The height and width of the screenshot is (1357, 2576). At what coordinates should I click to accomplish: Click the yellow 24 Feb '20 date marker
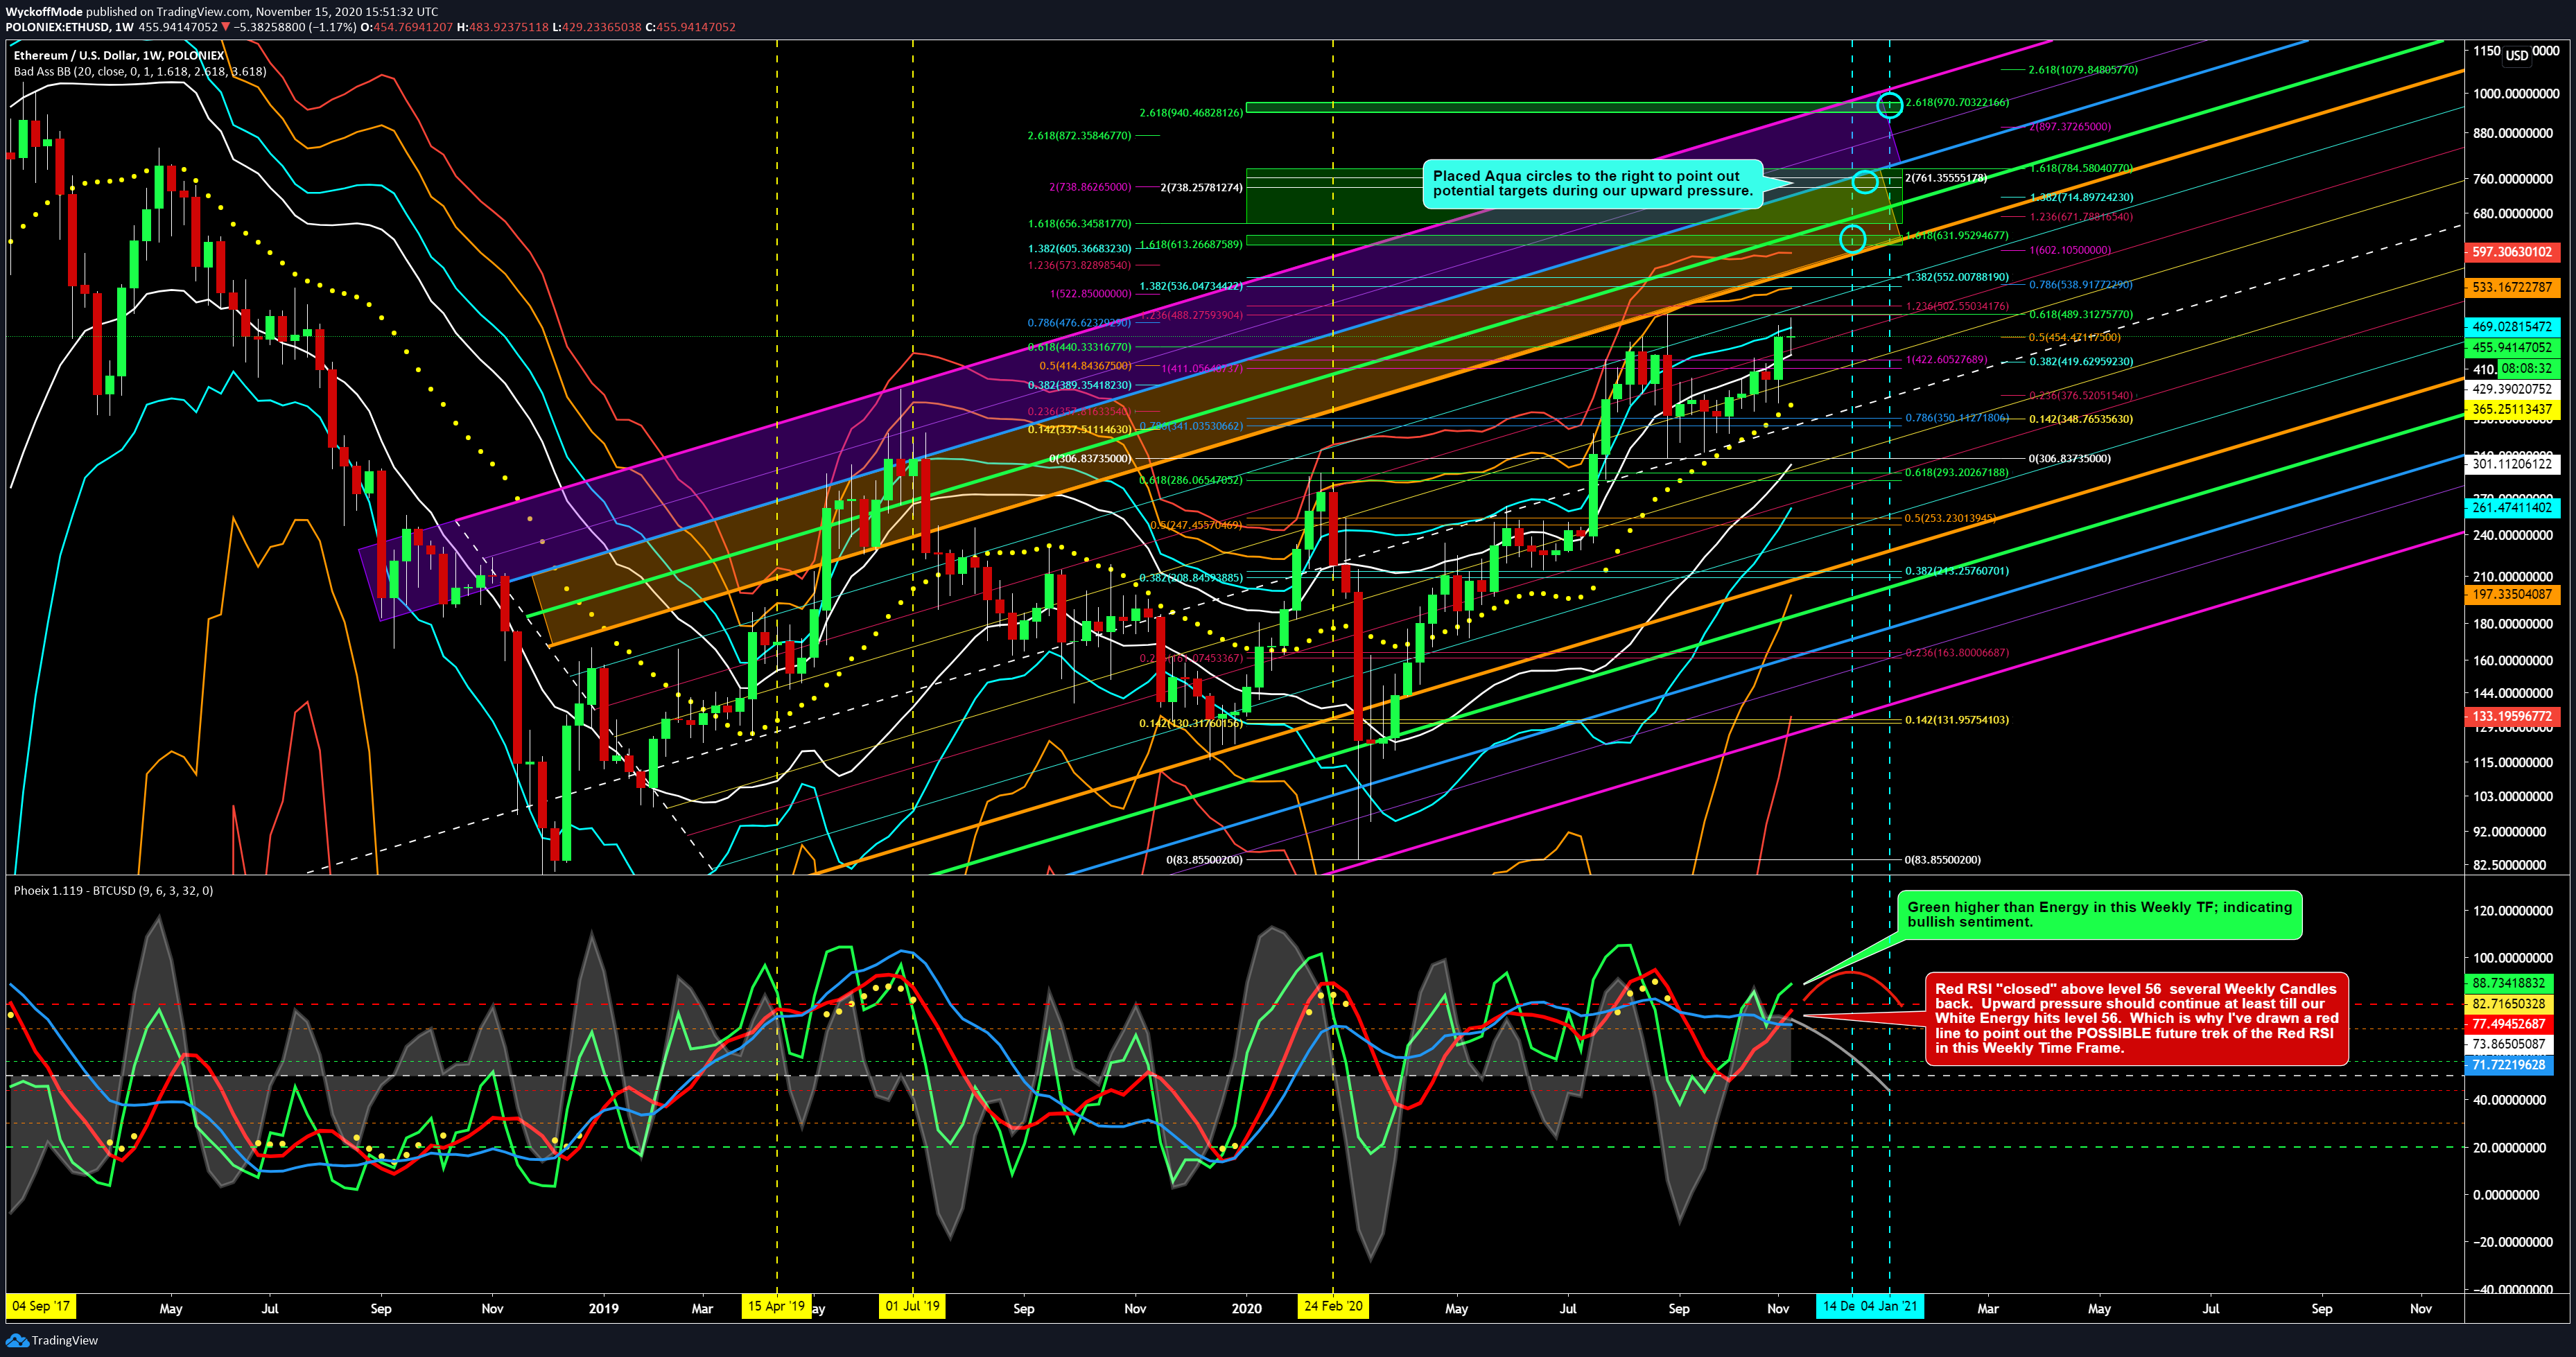pyautogui.click(x=1333, y=1306)
